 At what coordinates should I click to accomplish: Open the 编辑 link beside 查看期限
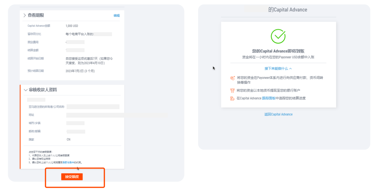[x=117, y=15]
